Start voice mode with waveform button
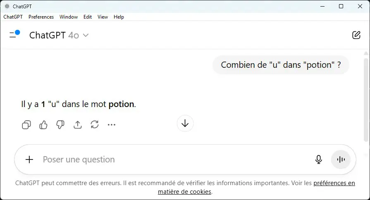This screenshot has height=200, width=370. (x=341, y=160)
